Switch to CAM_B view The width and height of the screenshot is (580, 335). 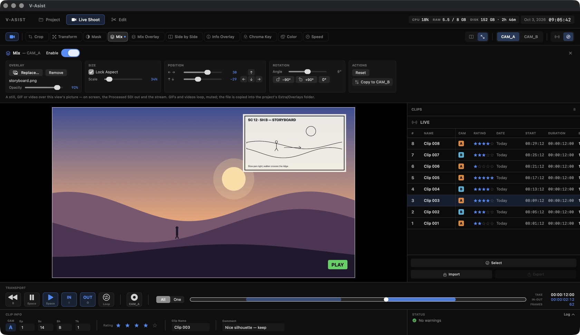point(531,37)
